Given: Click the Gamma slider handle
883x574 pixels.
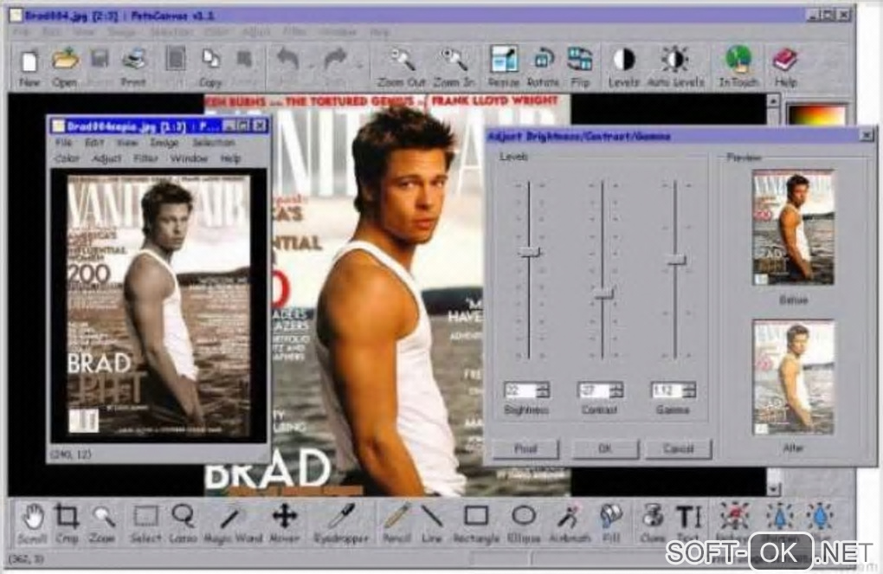Looking at the screenshot, I should (676, 260).
